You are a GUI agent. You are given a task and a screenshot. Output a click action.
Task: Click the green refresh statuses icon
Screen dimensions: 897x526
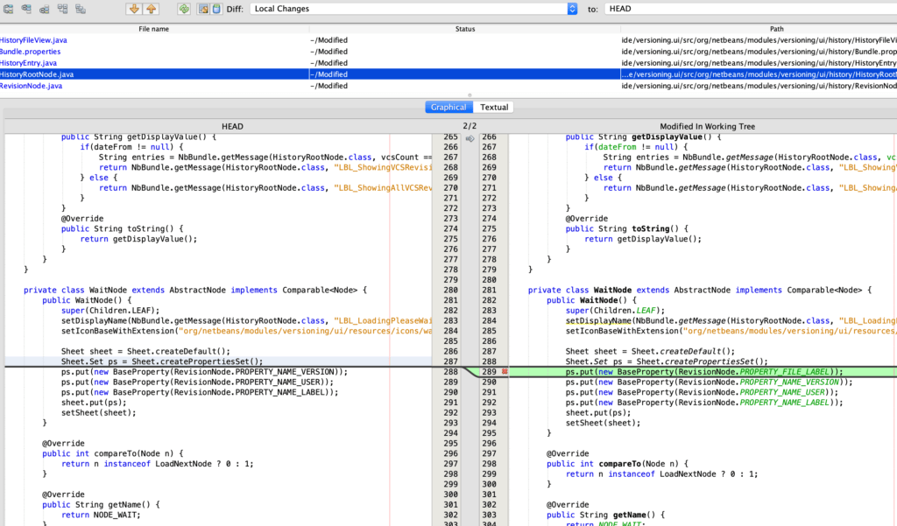pyautogui.click(x=184, y=9)
